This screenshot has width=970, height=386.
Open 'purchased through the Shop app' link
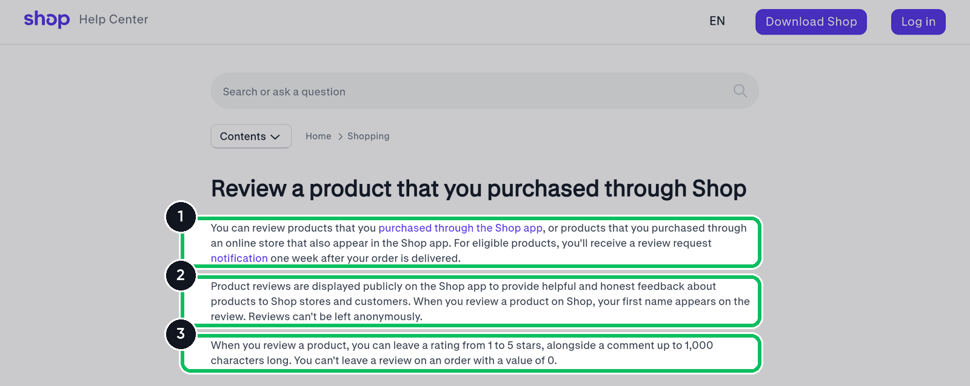coord(461,228)
